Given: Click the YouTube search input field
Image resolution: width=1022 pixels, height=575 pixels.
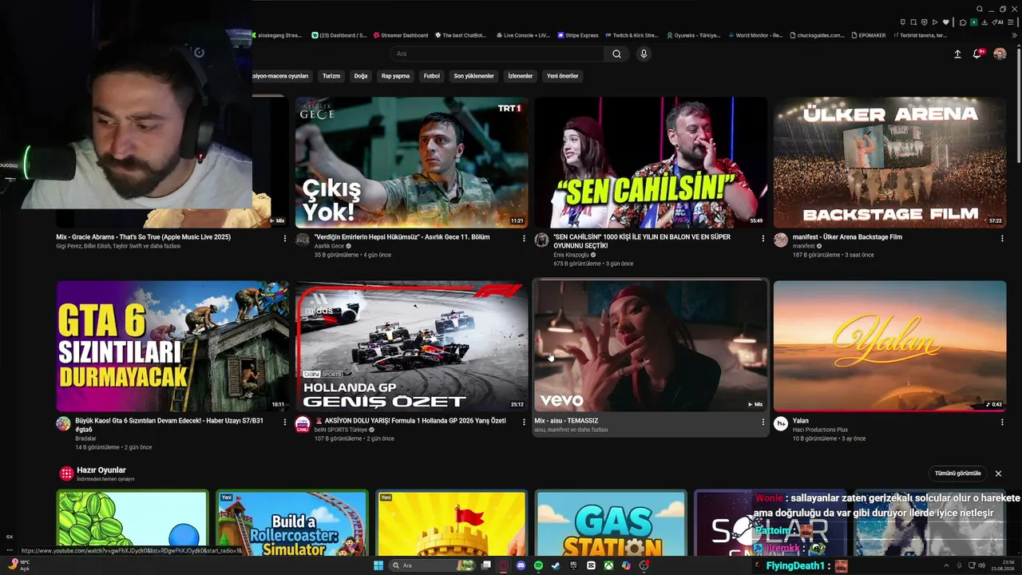Looking at the screenshot, I should coord(498,54).
